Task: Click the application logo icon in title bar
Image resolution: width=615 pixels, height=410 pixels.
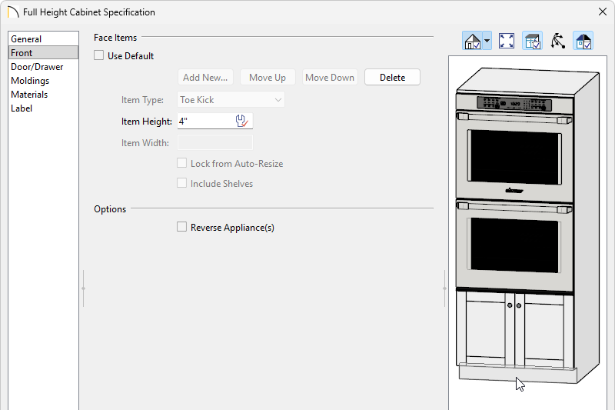Action: [13, 12]
